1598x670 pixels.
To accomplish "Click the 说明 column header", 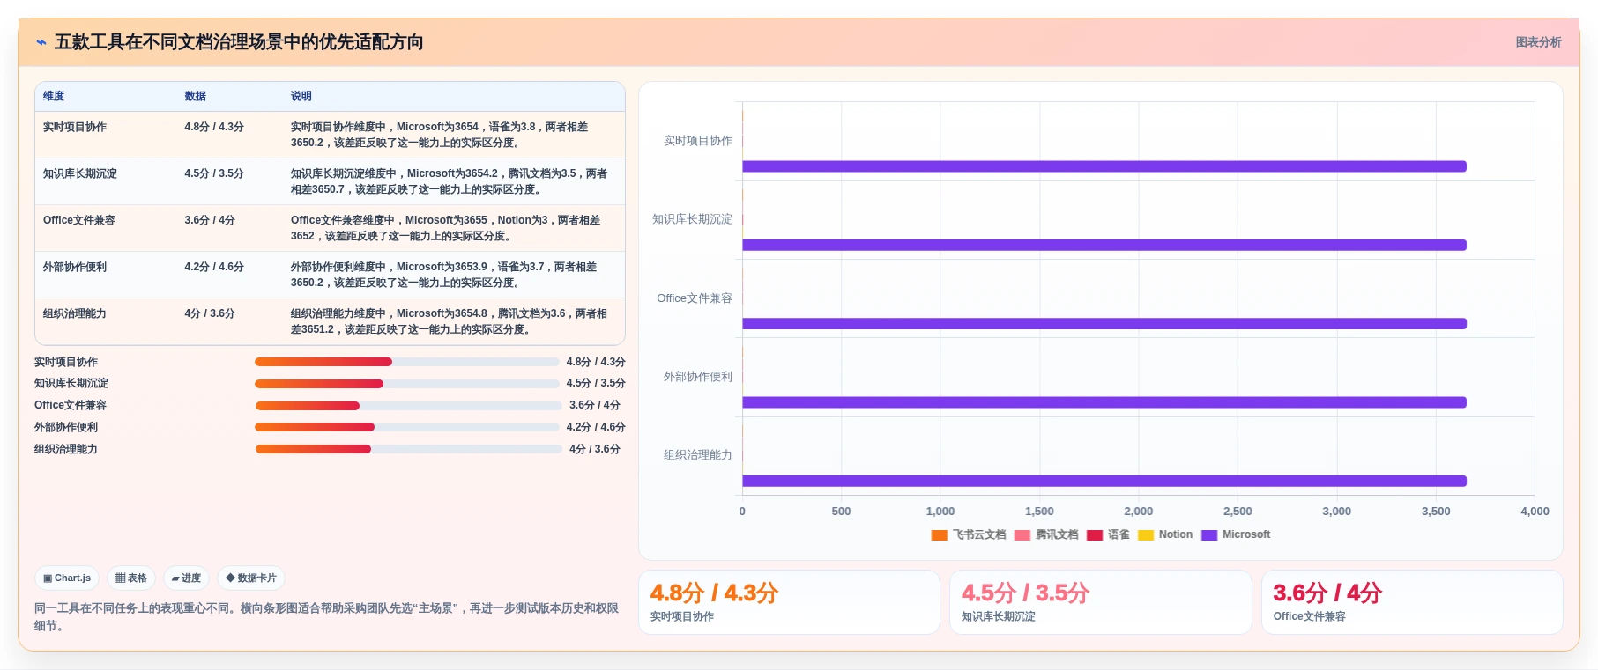I will (301, 97).
